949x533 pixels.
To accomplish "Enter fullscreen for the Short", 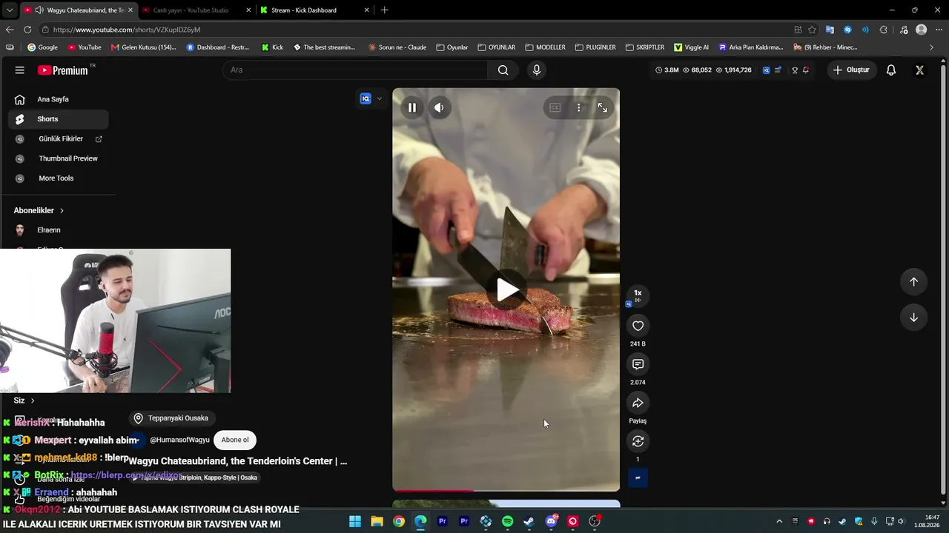I will (x=602, y=107).
